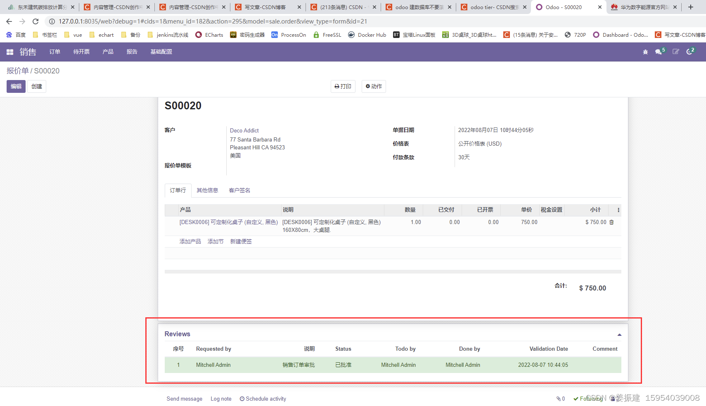This screenshot has height=406, width=706.
Task: Open the ProcessOn bookmark
Action: pyautogui.click(x=289, y=35)
